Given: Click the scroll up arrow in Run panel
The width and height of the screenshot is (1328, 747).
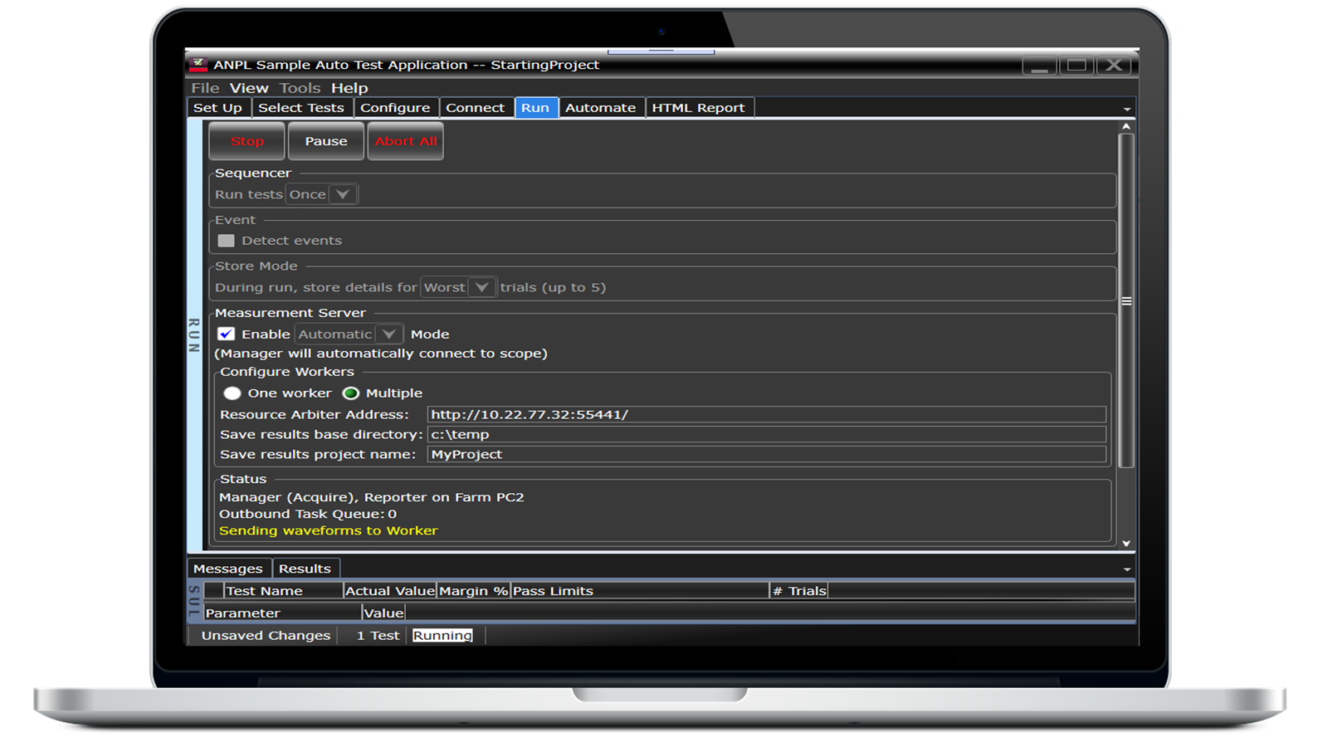Looking at the screenshot, I should pos(1126,126).
